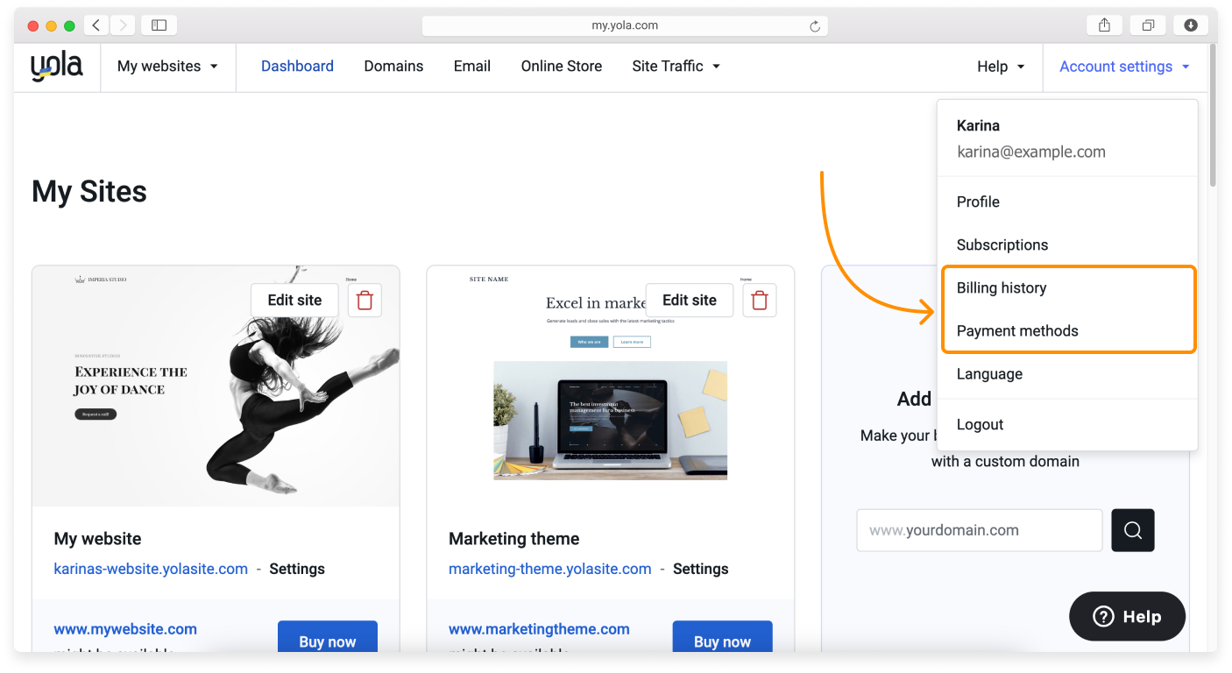
Task: Go to the Dashboard tab
Action: click(297, 66)
